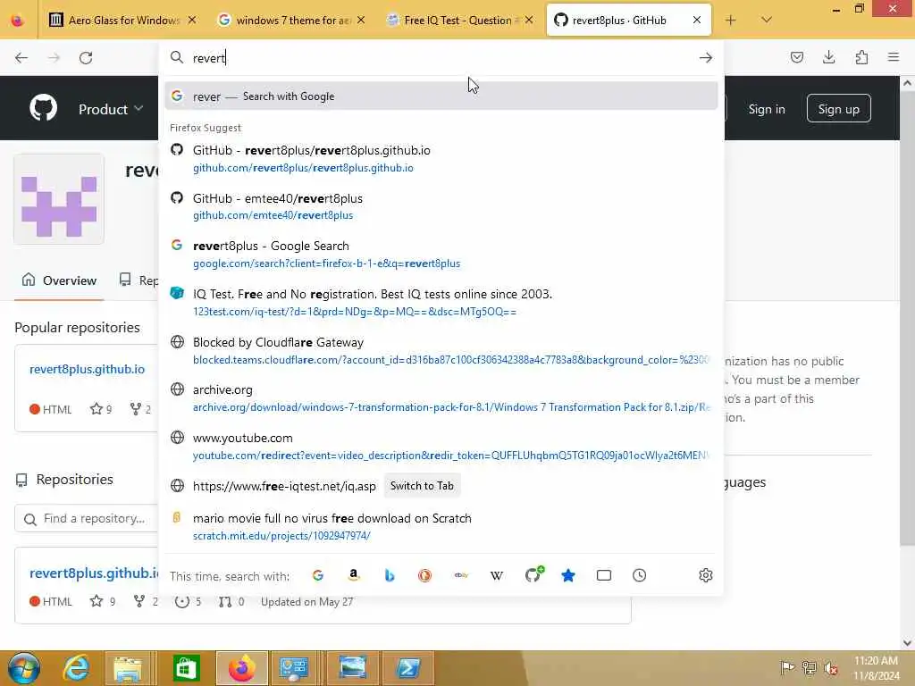915x686 pixels.
Task: Click the revert8plus organization avatar
Action: 59,199
